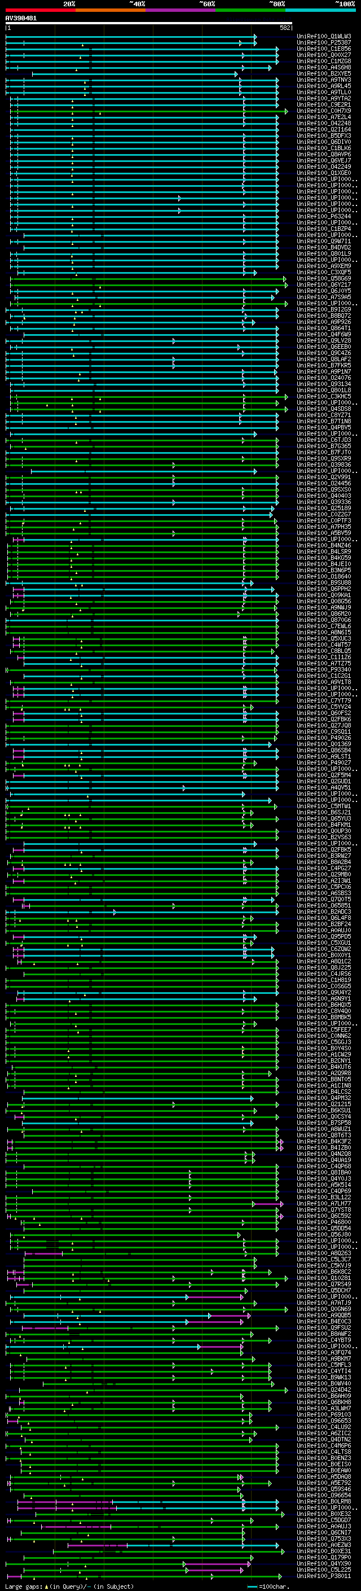Click the UniRef100_B6HQX5 label
Viewport: 361px width, 1591px height.
point(324,1004)
